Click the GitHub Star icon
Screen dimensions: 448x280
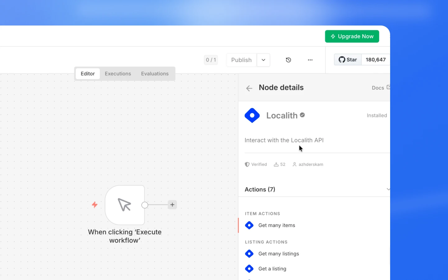[x=342, y=59]
